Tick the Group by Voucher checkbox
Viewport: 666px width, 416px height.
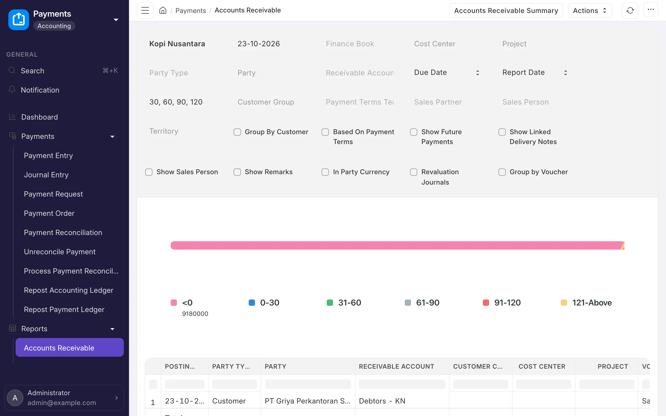tap(502, 172)
